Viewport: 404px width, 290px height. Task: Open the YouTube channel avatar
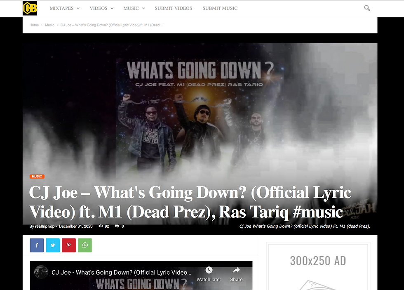click(41, 272)
